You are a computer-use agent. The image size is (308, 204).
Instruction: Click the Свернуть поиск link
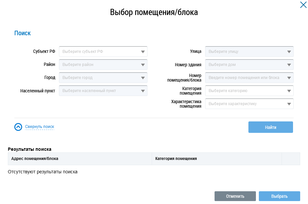(x=39, y=127)
